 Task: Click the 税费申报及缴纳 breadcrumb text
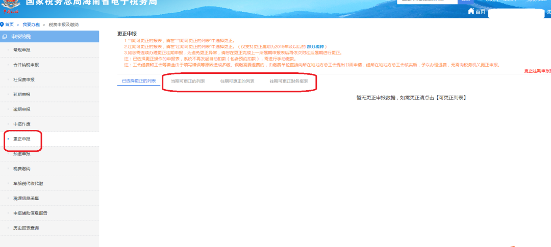(64, 24)
